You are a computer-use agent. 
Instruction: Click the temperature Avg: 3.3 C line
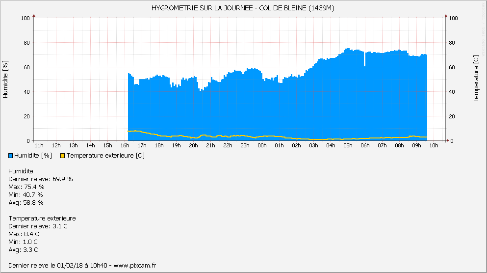pos(23,249)
